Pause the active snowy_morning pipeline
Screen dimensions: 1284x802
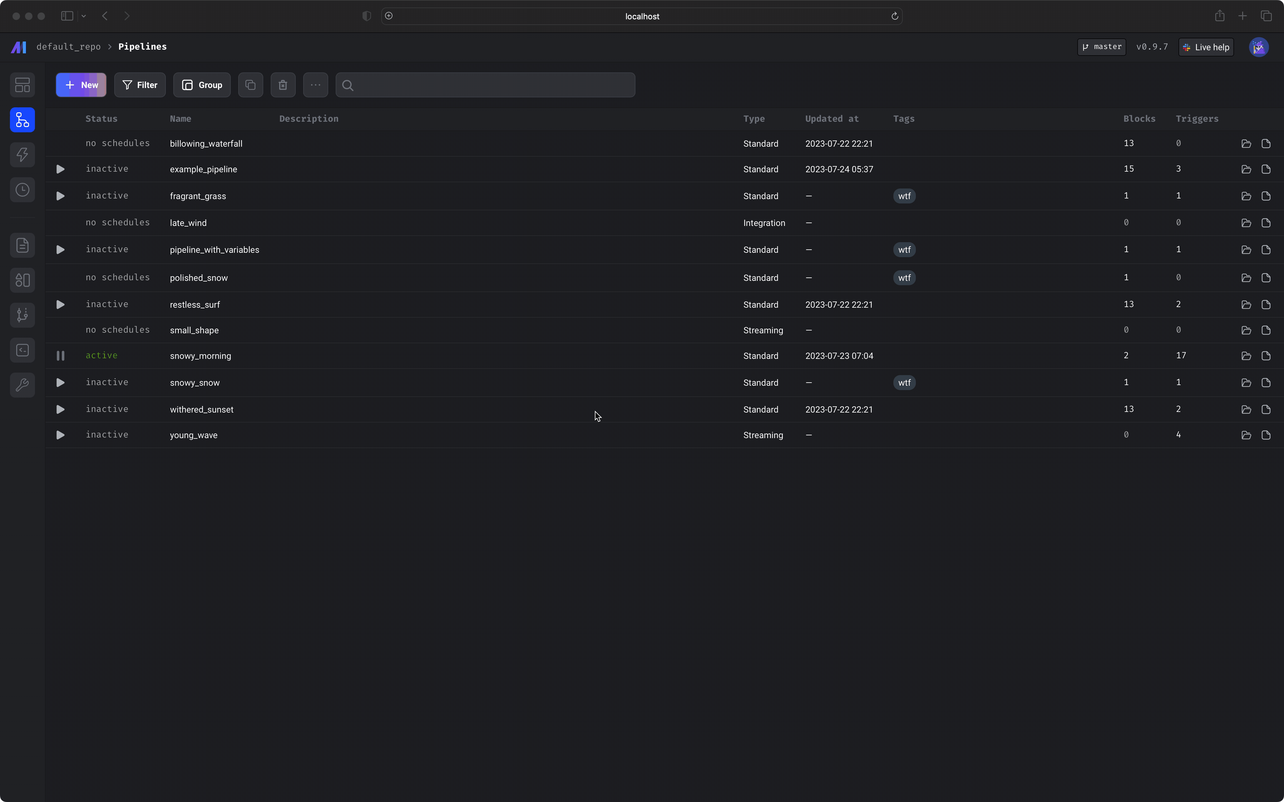click(61, 356)
